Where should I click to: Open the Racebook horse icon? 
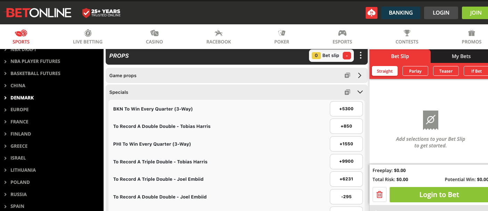(219, 33)
